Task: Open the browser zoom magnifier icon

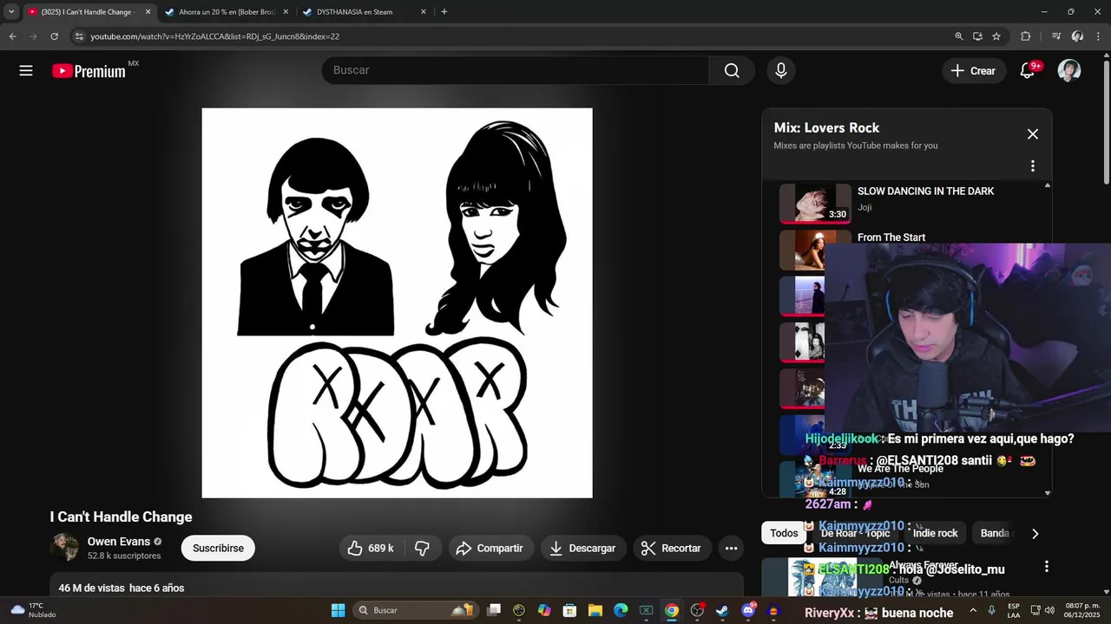Action: point(959,36)
